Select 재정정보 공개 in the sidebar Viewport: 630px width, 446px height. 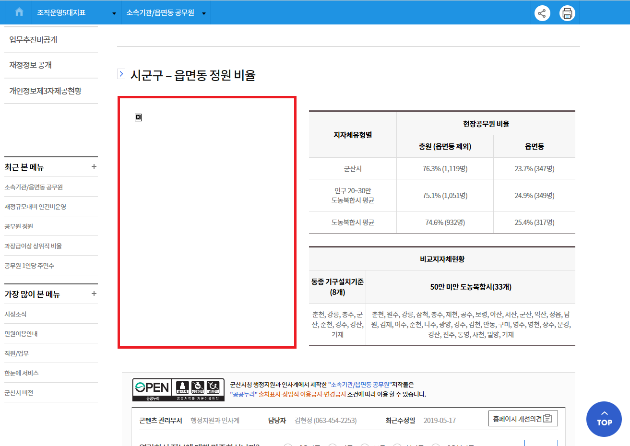pos(31,65)
